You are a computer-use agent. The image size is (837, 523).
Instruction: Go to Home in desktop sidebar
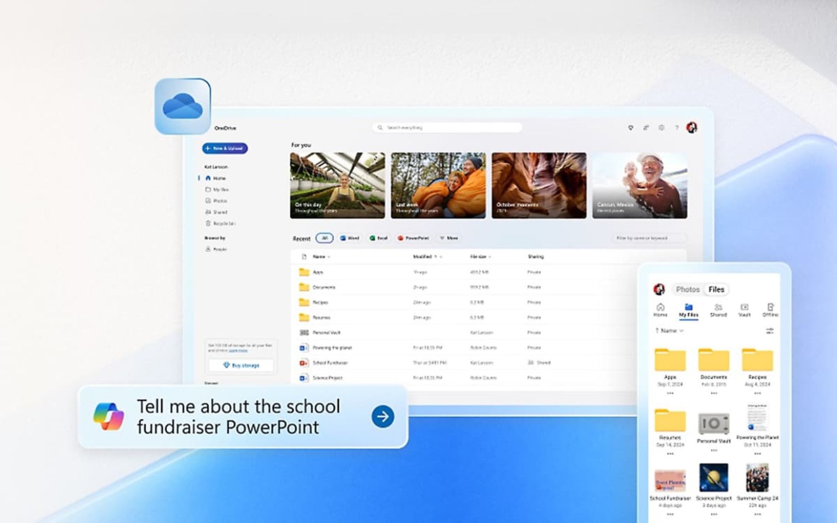(216, 178)
